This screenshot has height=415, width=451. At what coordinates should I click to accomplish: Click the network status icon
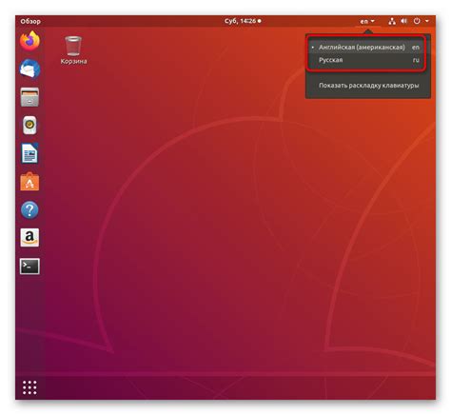tap(392, 21)
